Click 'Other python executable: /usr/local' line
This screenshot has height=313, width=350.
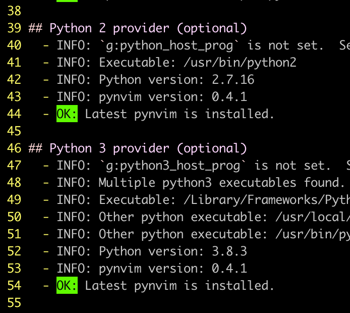(196, 217)
